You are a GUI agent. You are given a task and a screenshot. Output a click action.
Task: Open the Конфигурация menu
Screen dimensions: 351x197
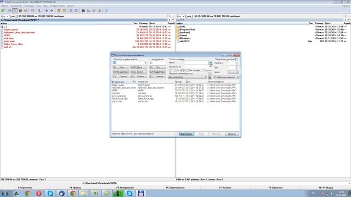tap(57, 6)
